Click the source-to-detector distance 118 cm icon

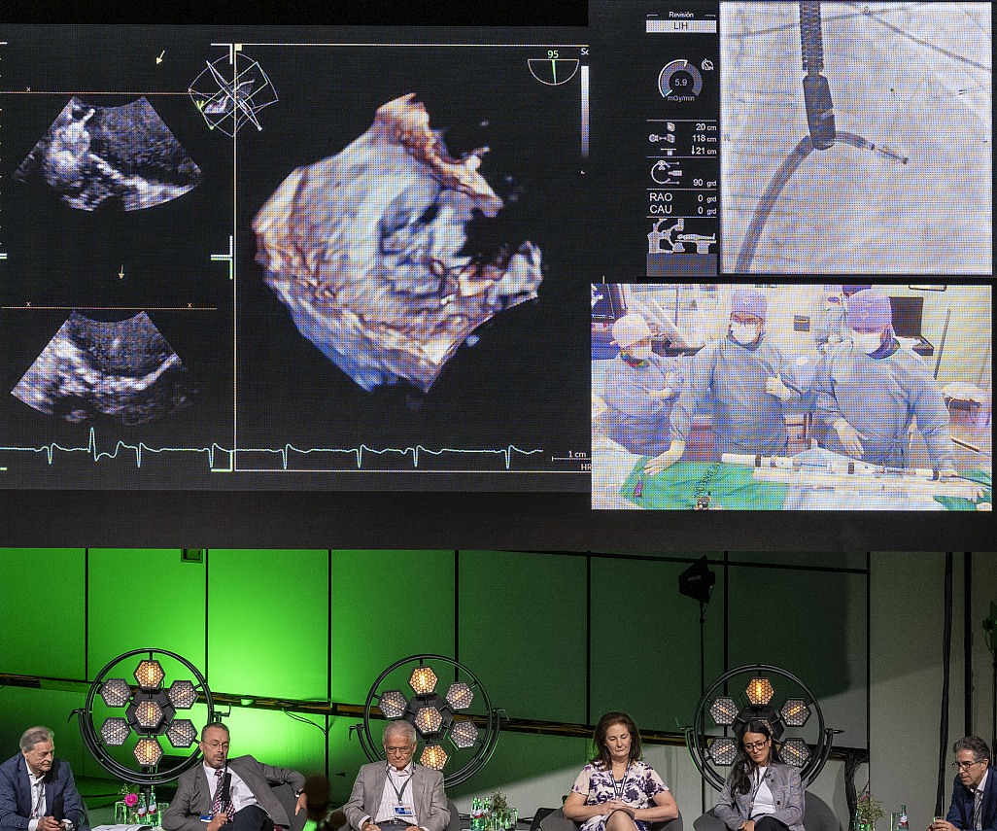[x=662, y=139]
